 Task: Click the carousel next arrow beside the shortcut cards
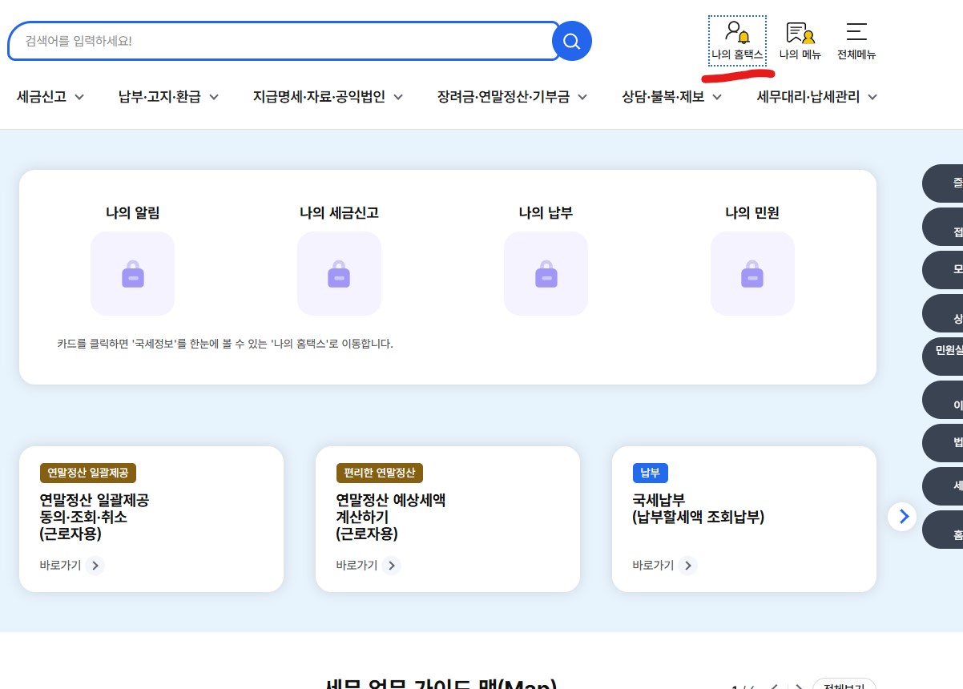(902, 517)
